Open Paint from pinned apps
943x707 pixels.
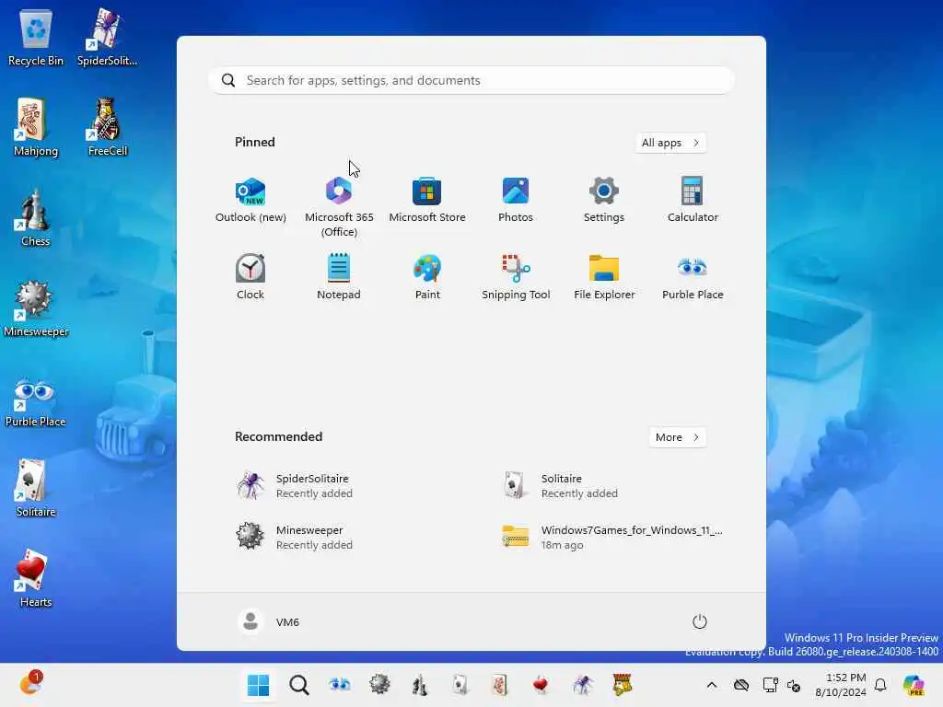(427, 277)
